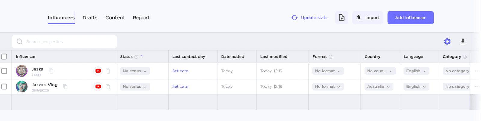Expand the Australia country dropdown
481x121 pixels.
tap(378, 86)
